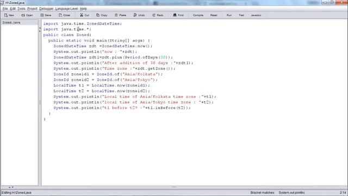Click the Cut scissors toolbar button
This screenshot has width=348, height=196.
(x=85, y=15)
